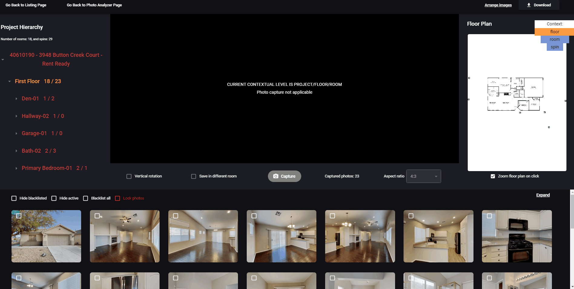Expand the Bath-02 room arrow
The height and width of the screenshot is (289, 574).
tap(16, 151)
